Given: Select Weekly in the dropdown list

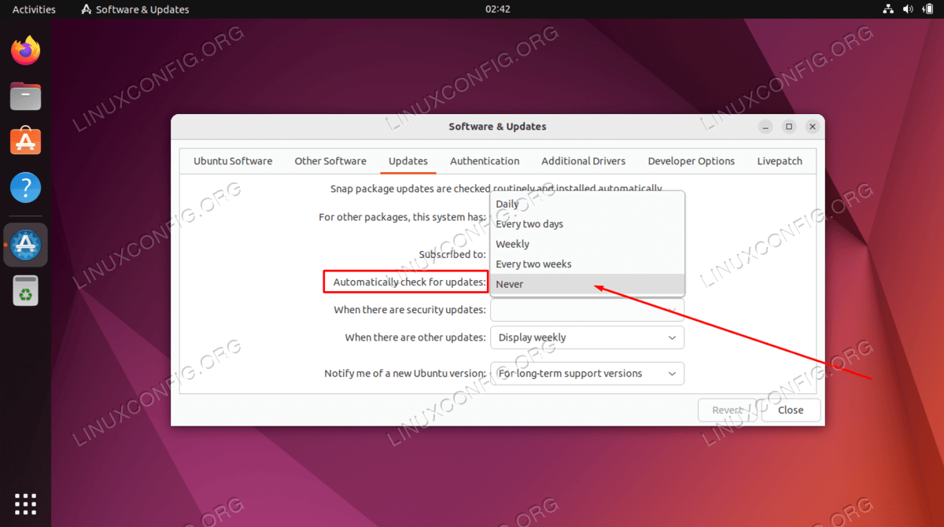Looking at the screenshot, I should (x=588, y=244).
